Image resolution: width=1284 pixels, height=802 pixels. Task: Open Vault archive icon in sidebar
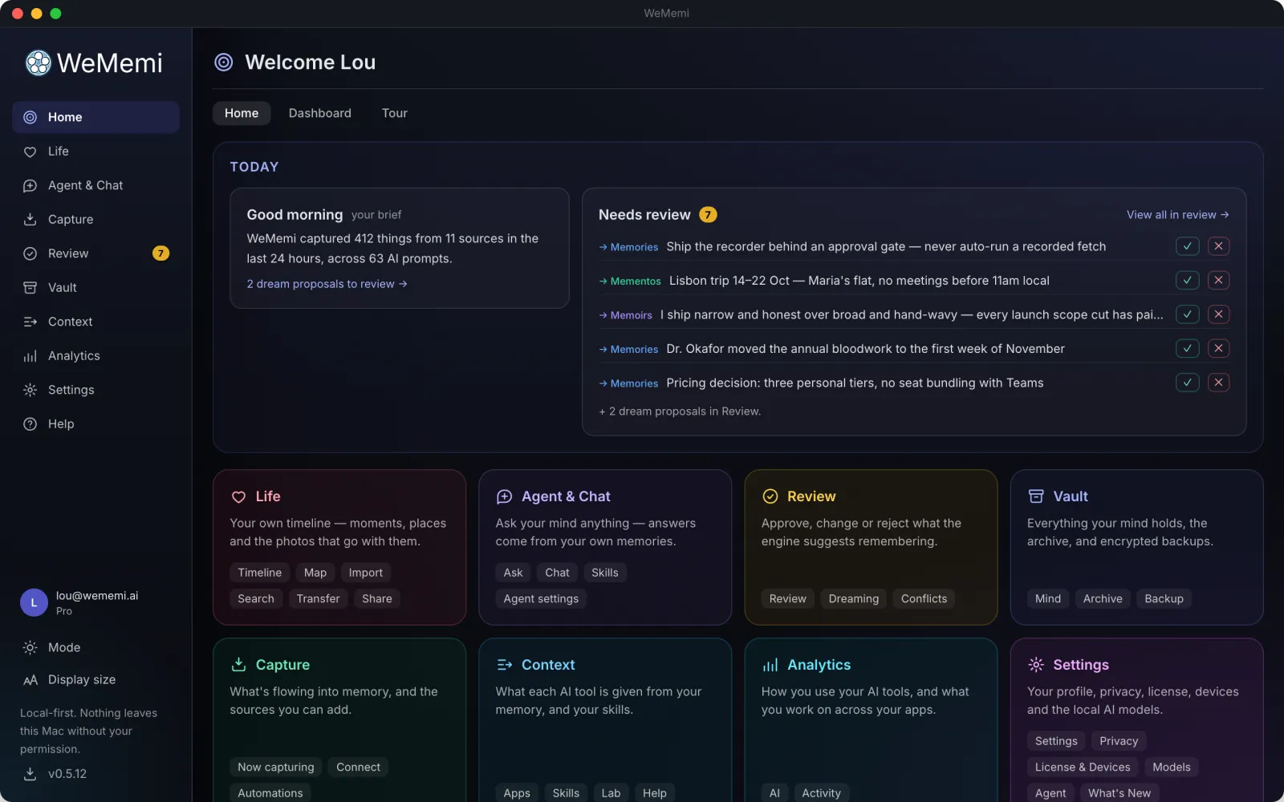pos(30,288)
